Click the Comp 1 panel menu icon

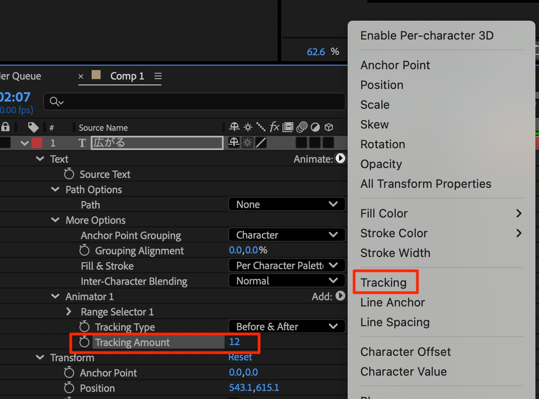pos(158,76)
